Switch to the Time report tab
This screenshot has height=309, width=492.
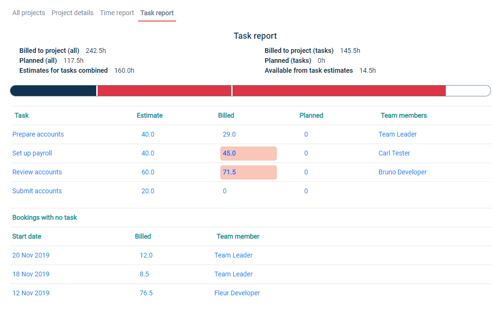[117, 13]
